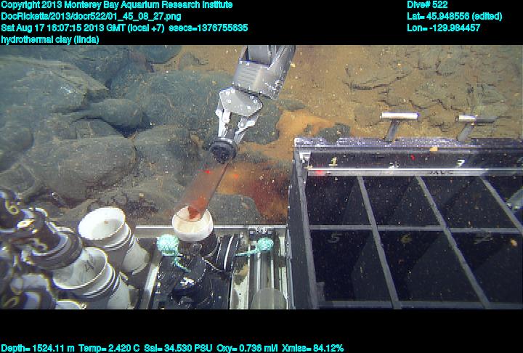Click the 'Oxy= 0.736 ml/l' reading
Image resolution: width=523 pixels, height=353 pixels.
(247, 348)
